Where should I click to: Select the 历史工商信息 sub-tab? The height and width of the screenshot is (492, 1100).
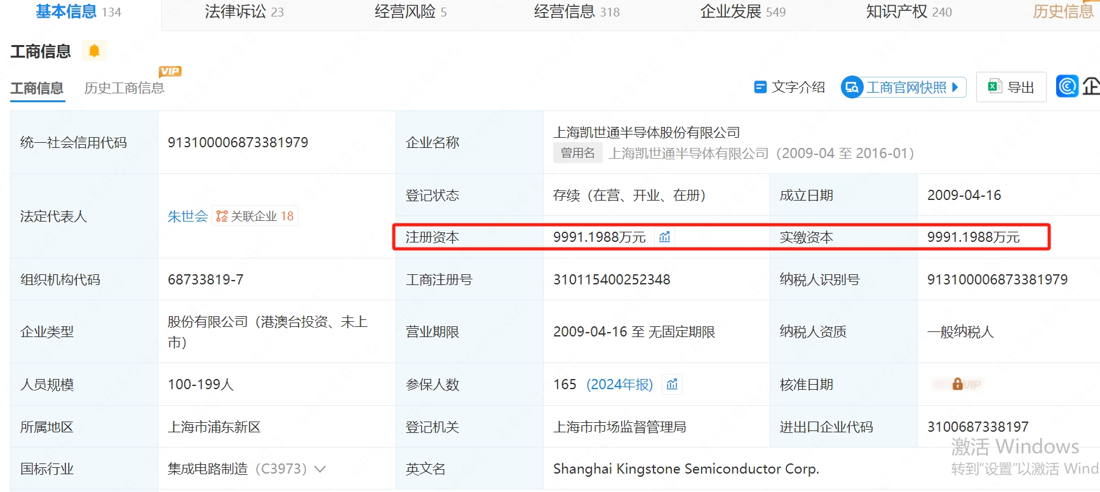124,88
